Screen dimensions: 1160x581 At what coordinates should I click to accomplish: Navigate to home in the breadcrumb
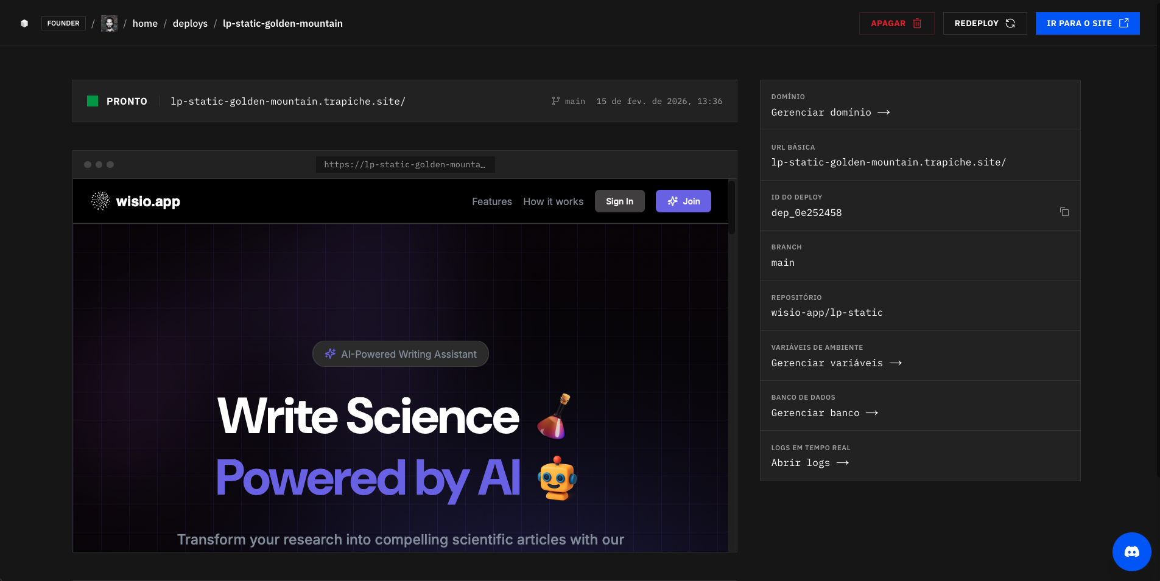pyautogui.click(x=145, y=23)
